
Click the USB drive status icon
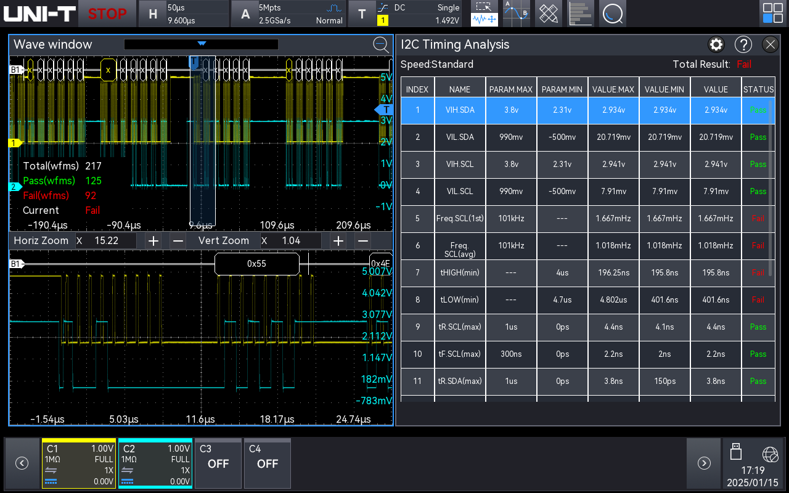coord(735,451)
